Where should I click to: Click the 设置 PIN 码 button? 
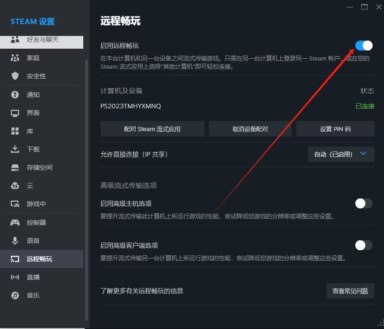point(335,129)
